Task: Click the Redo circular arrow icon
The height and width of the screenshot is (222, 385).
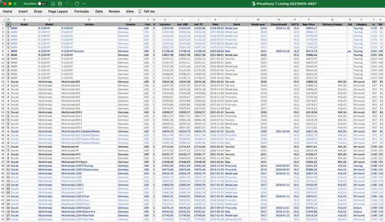Action: pos(77,4)
